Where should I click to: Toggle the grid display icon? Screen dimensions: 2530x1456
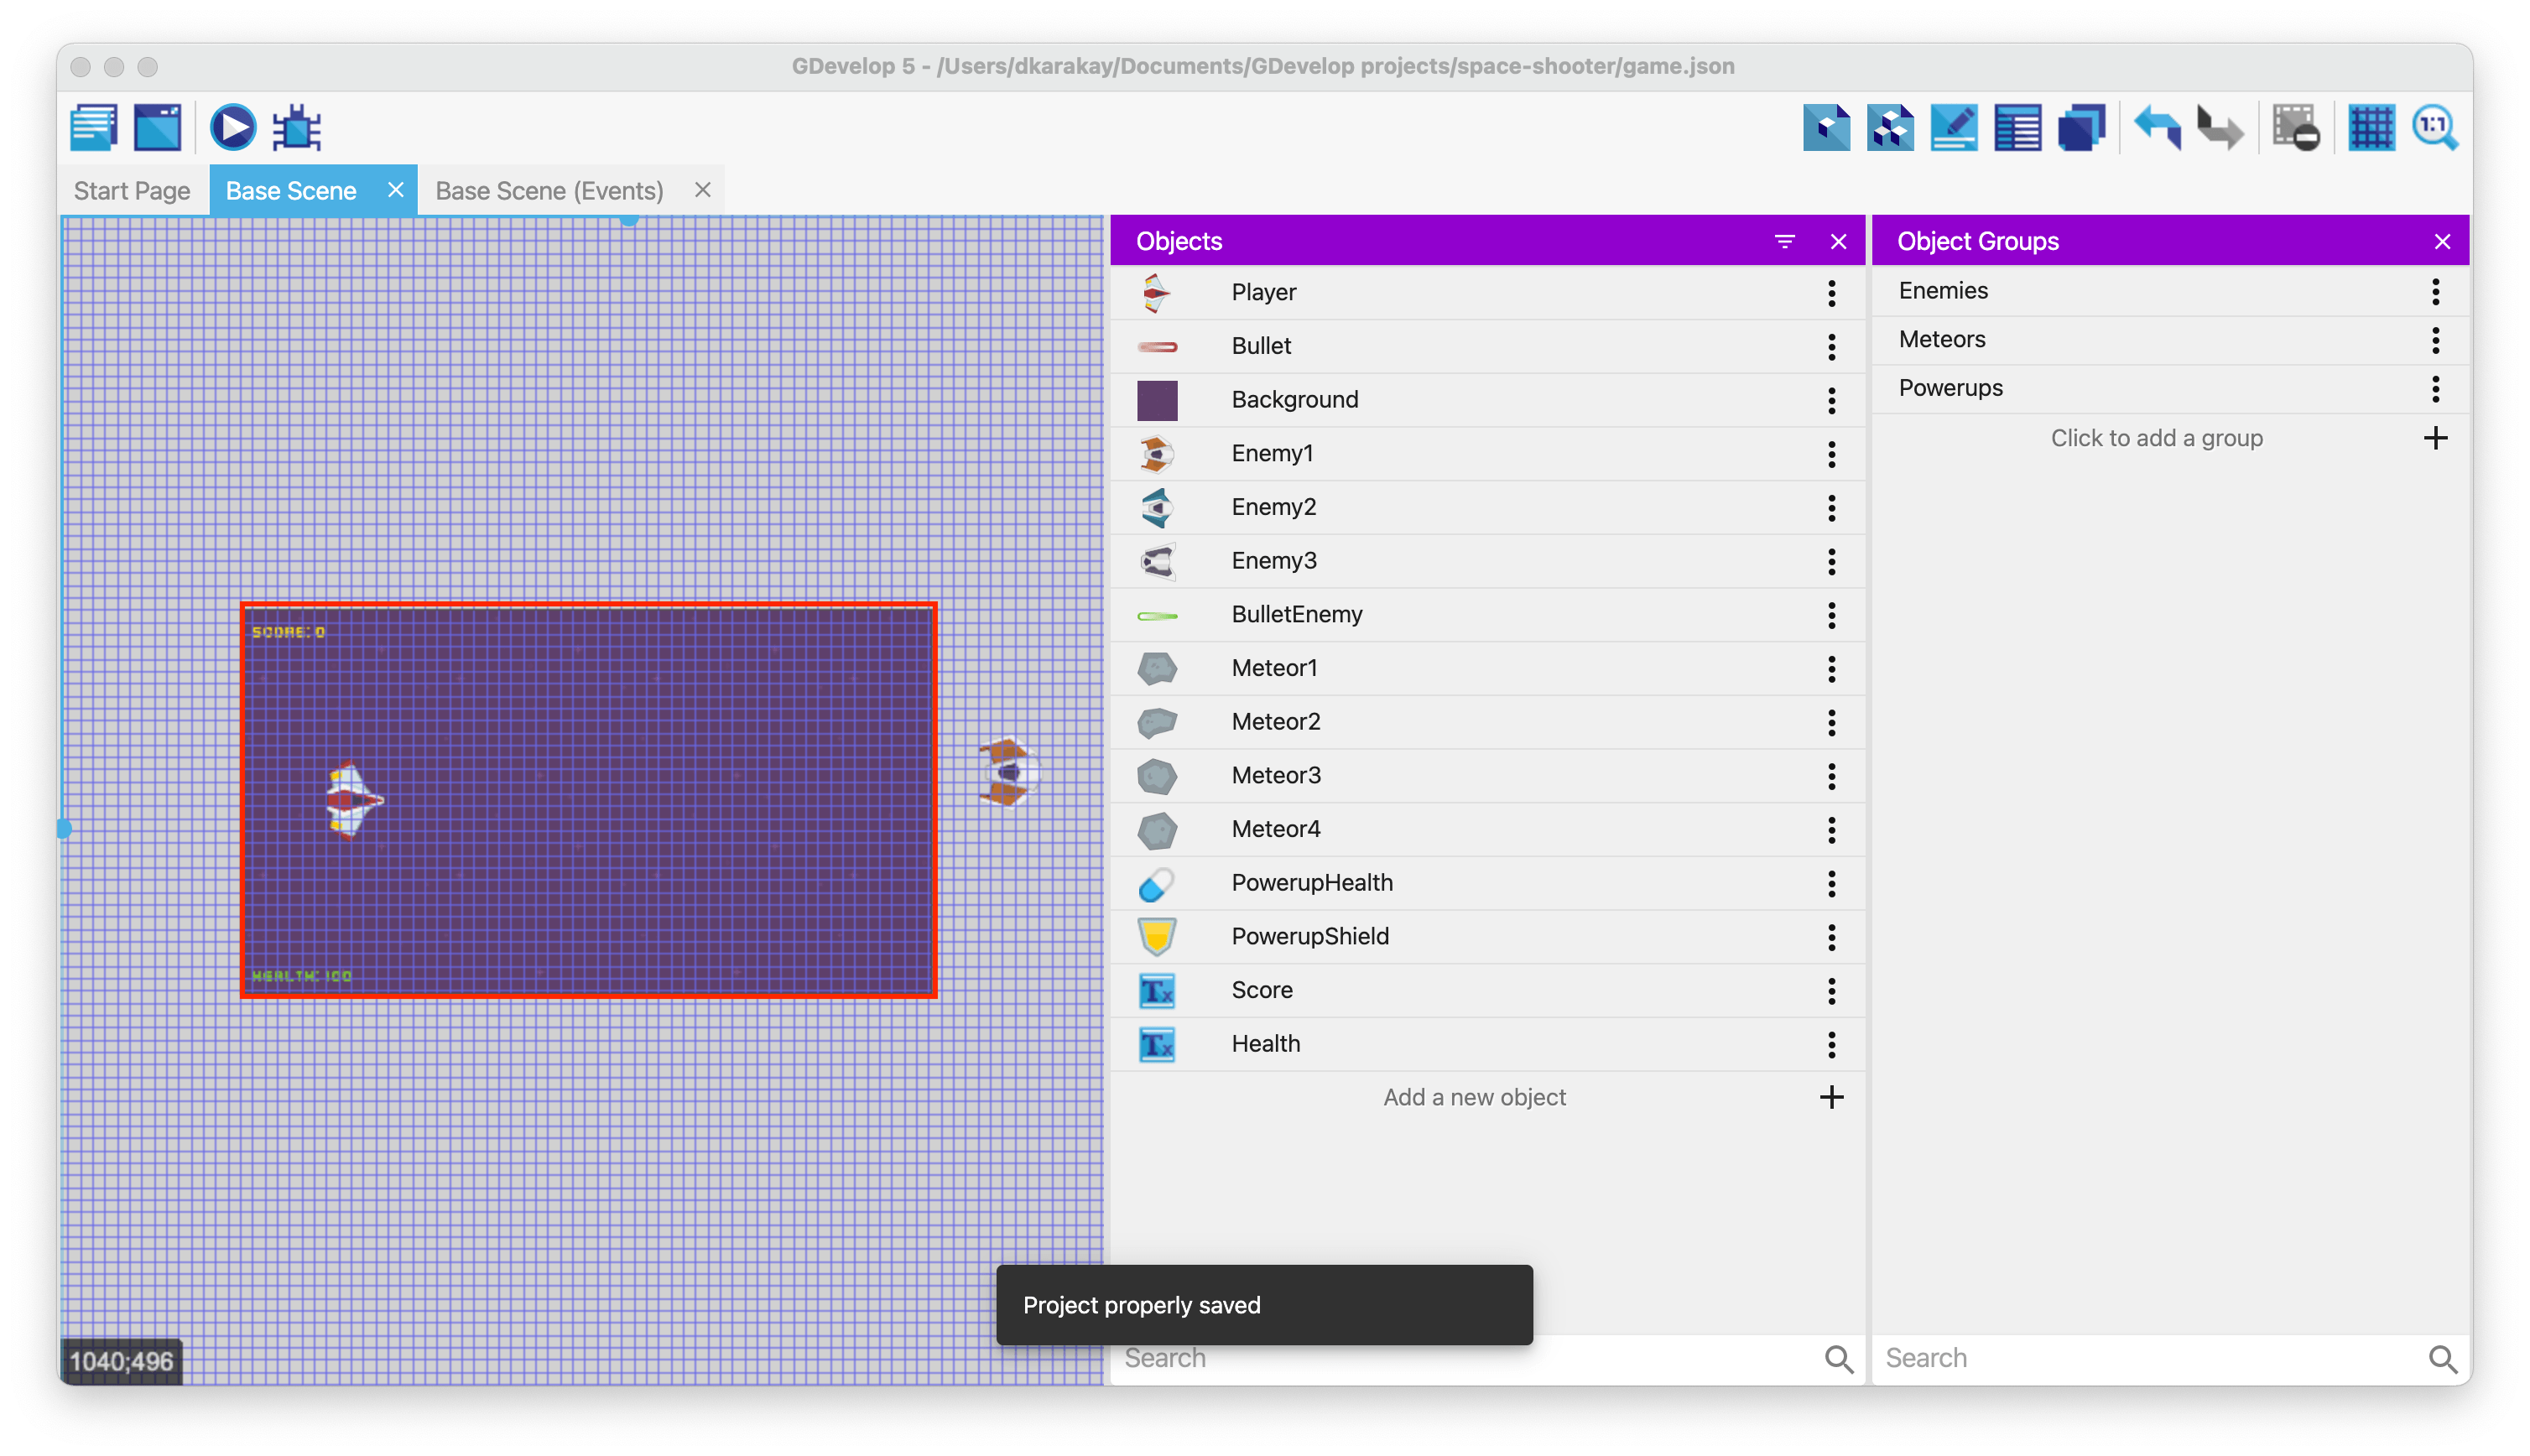(2371, 128)
